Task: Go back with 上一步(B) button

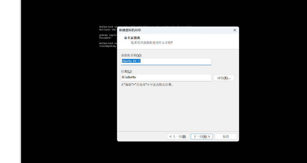Action: (177, 136)
